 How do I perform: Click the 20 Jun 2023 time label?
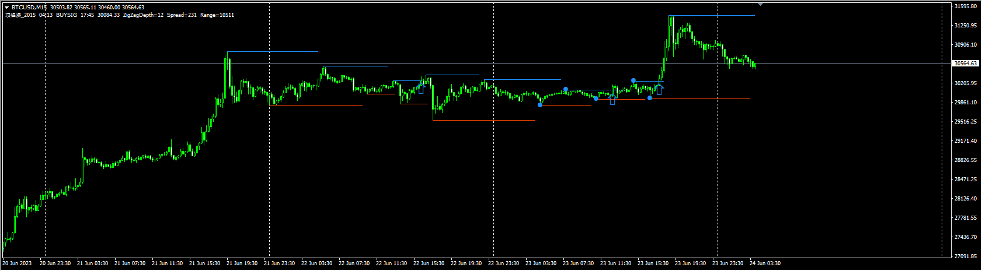16,263
